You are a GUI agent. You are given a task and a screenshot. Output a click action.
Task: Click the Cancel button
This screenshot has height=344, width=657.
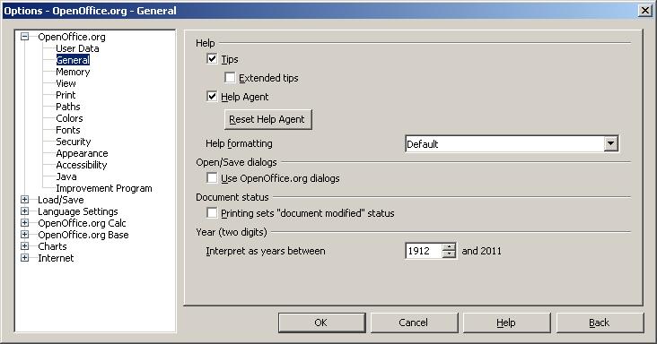(x=414, y=322)
